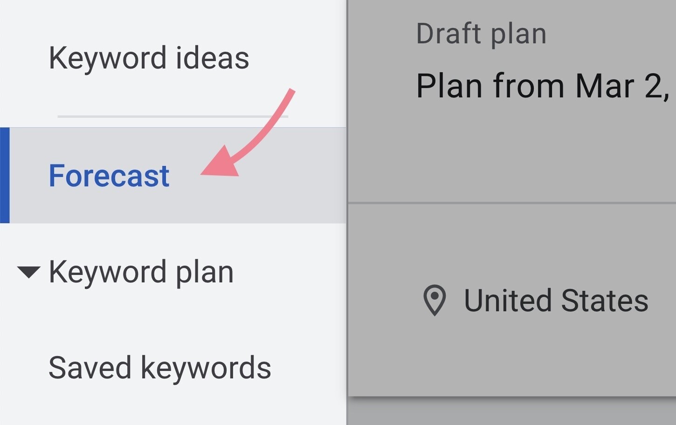Click the location pin icon

[x=434, y=300]
